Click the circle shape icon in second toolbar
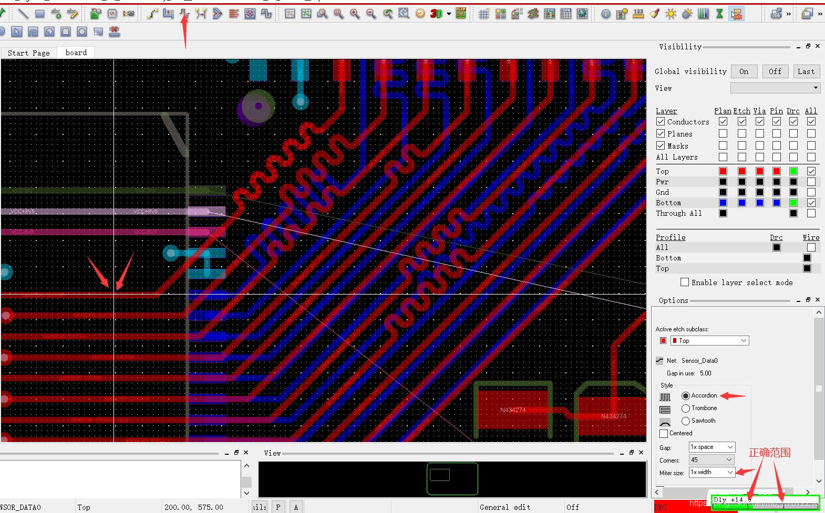Screen dimensions: 825x513 coord(81,32)
